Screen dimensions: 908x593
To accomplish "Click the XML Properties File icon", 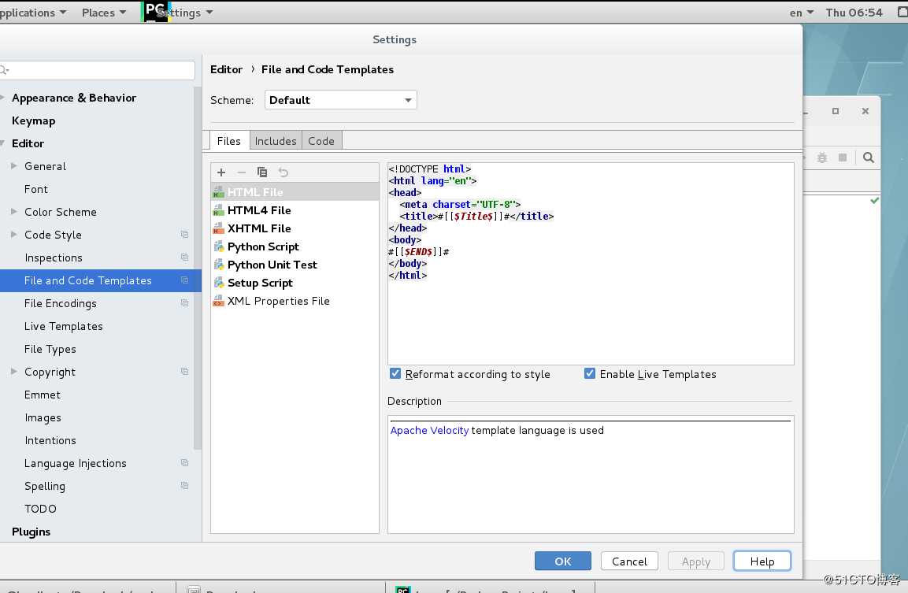I will [218, 301].
